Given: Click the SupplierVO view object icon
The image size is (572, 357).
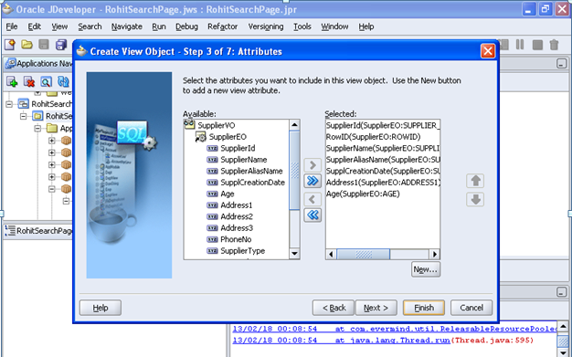Looking at the screenshot, I should pos(189,125).
